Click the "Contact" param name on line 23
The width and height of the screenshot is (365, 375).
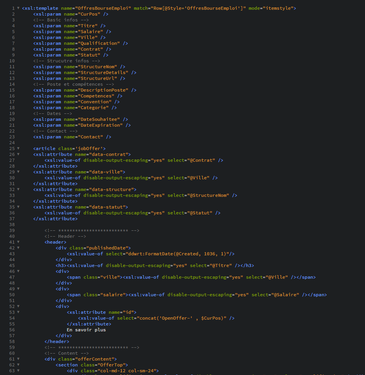(91, 137)
